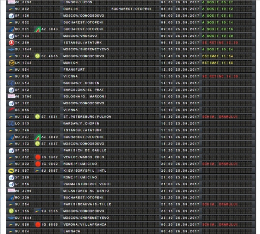
Task: Click SCHIM. ORARULUI on 9U 182 row
Action: [220, 117]
